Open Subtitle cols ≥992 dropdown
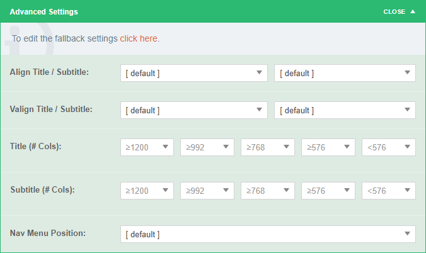 point(207,191)
